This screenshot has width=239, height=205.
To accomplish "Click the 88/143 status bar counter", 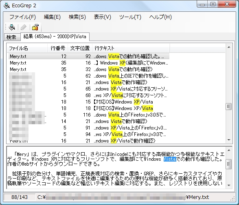I will click(20, 197).
